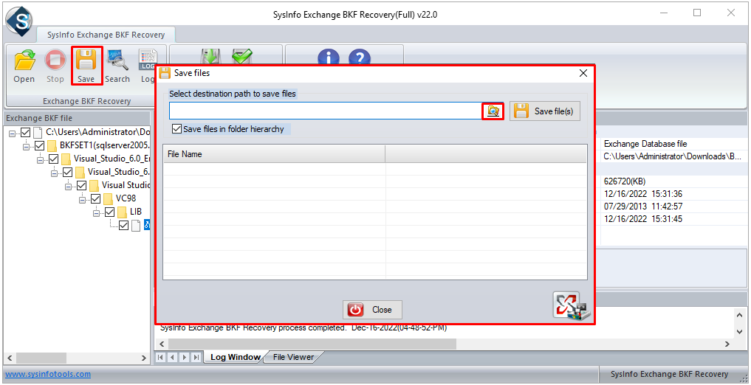Uncheck the Visual_Studio_6.0_E checkbox

(54, 159)
